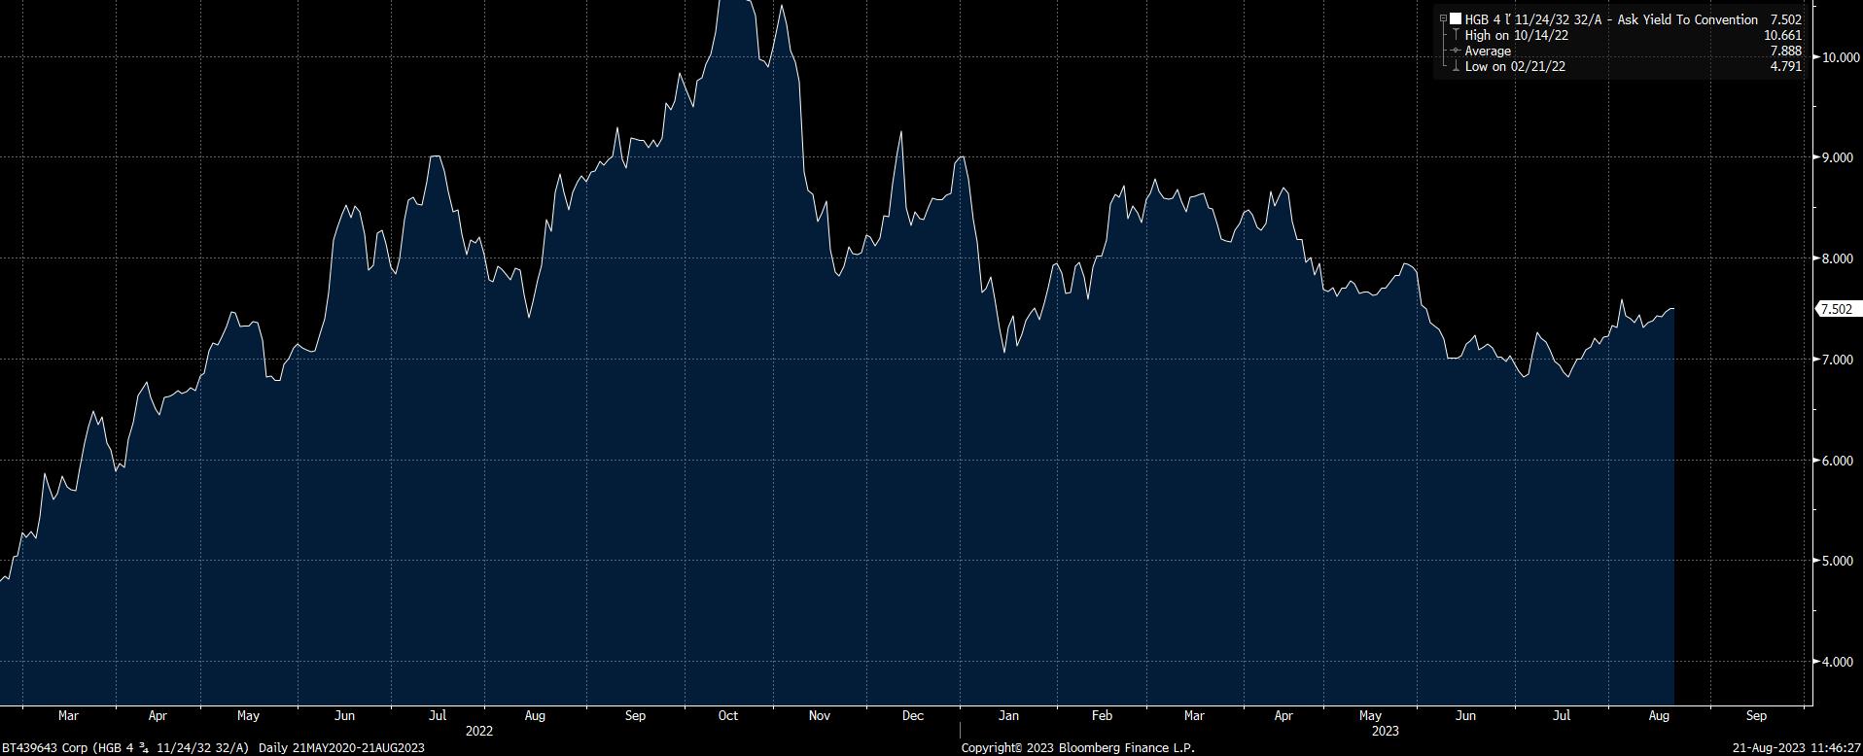1863x756 pixels.
Task: Click the 7.000 y-axis label
Action: click(x=1838, y=360)
